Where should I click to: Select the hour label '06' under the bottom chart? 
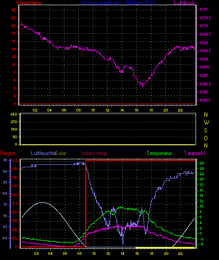(x=65, y=253)
